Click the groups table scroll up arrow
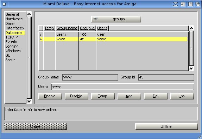Viewport: 202px width, 139px height. pyautogui.click(x=191, y=28)
